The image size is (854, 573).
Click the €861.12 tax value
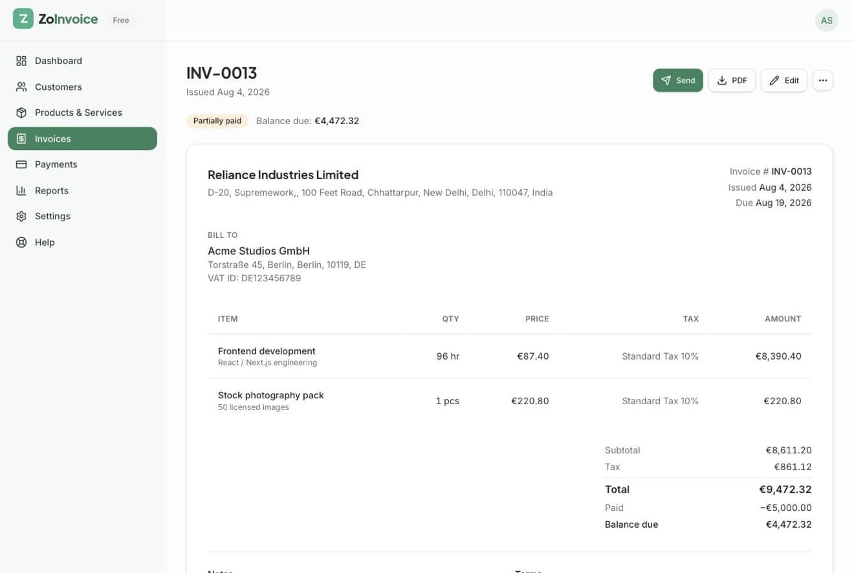[793, 467]
